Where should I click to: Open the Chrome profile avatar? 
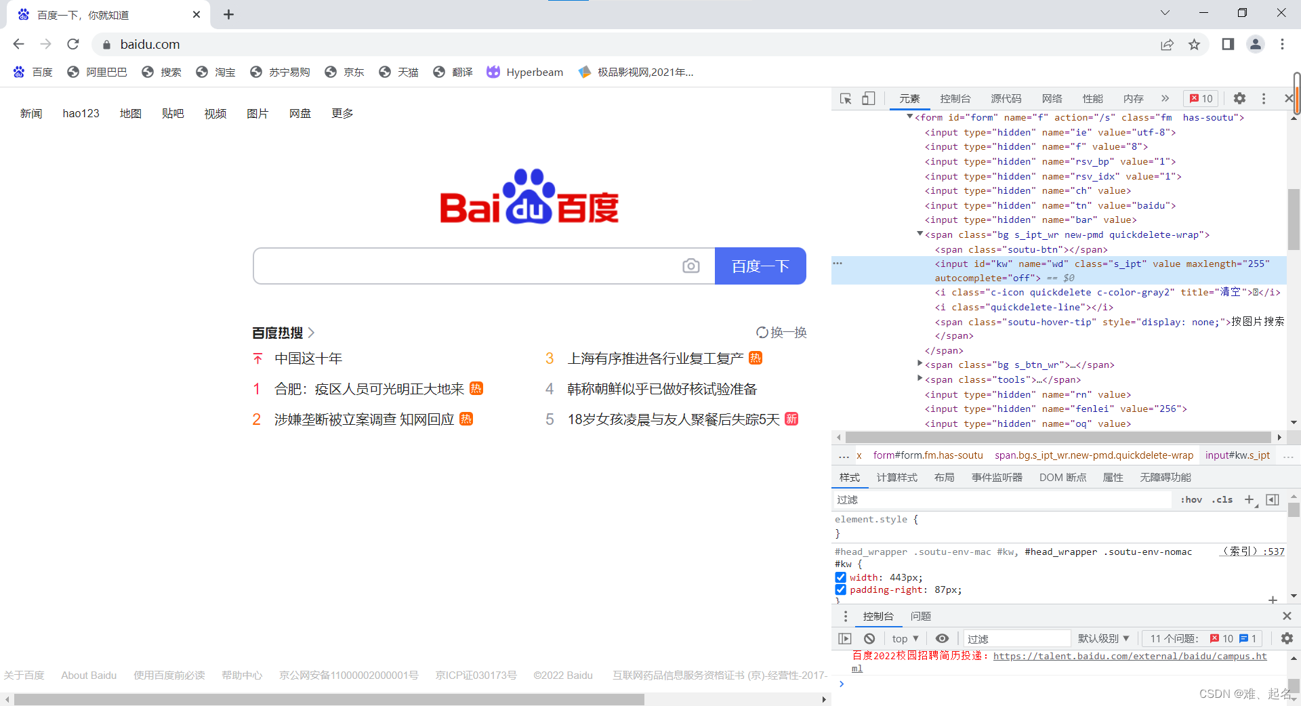click(1256, 45)
